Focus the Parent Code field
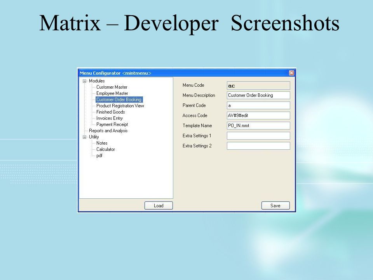The image size is (373, 280). (x=258, y=105)
